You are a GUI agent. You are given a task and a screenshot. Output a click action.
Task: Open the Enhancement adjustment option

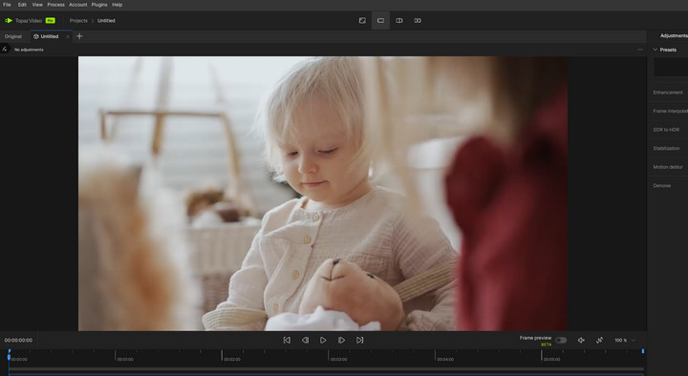(x=668, y=93)
